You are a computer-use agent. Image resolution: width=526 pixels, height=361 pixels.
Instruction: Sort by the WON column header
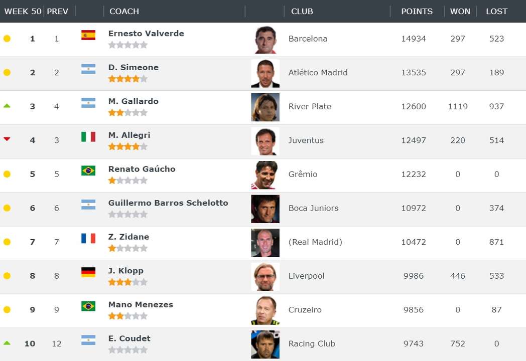point(460,12)
